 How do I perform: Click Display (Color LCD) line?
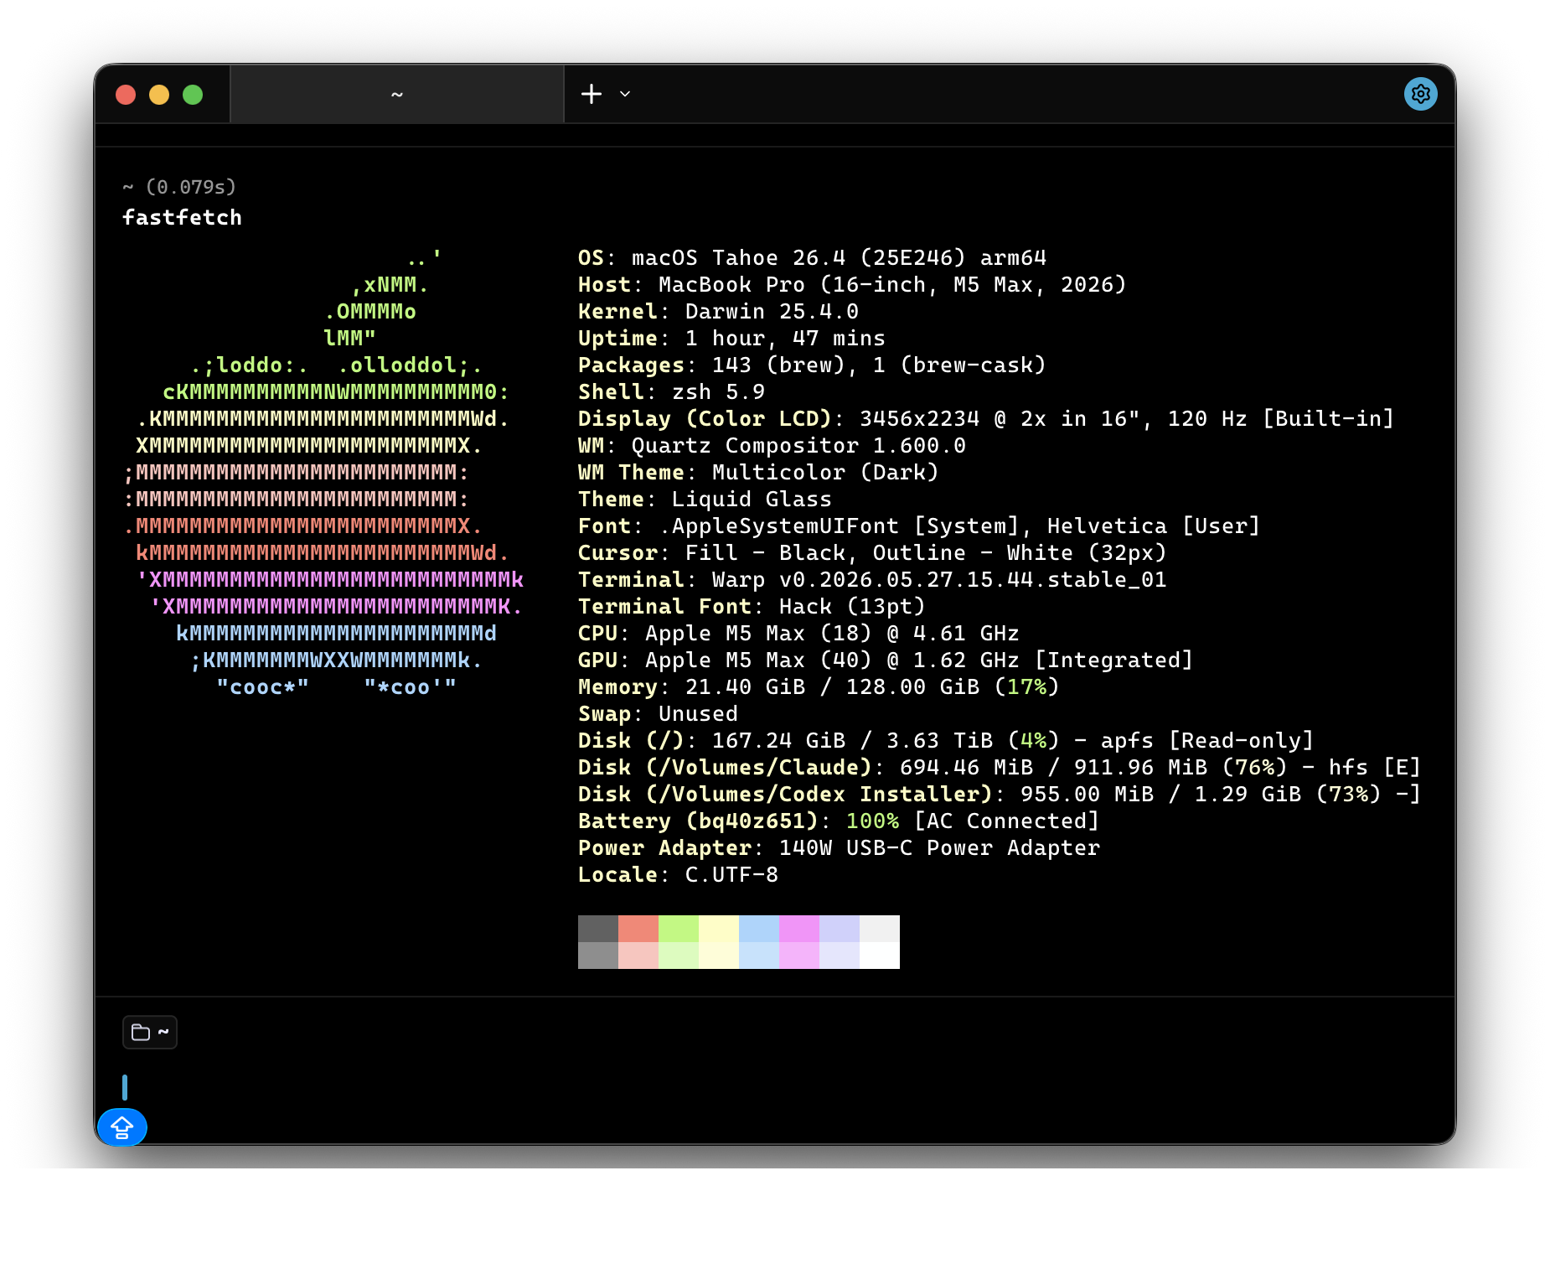(x=986, y=419)
